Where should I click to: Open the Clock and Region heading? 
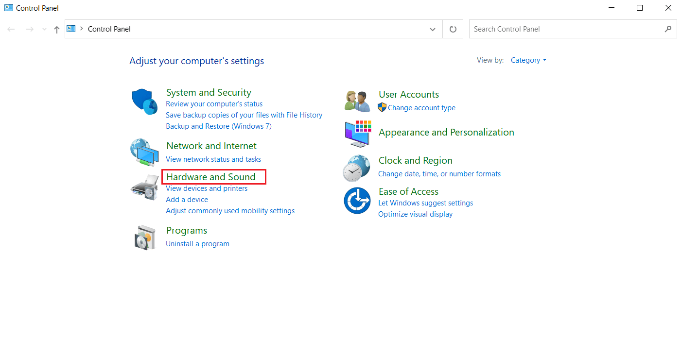click(x=416, y=160)
